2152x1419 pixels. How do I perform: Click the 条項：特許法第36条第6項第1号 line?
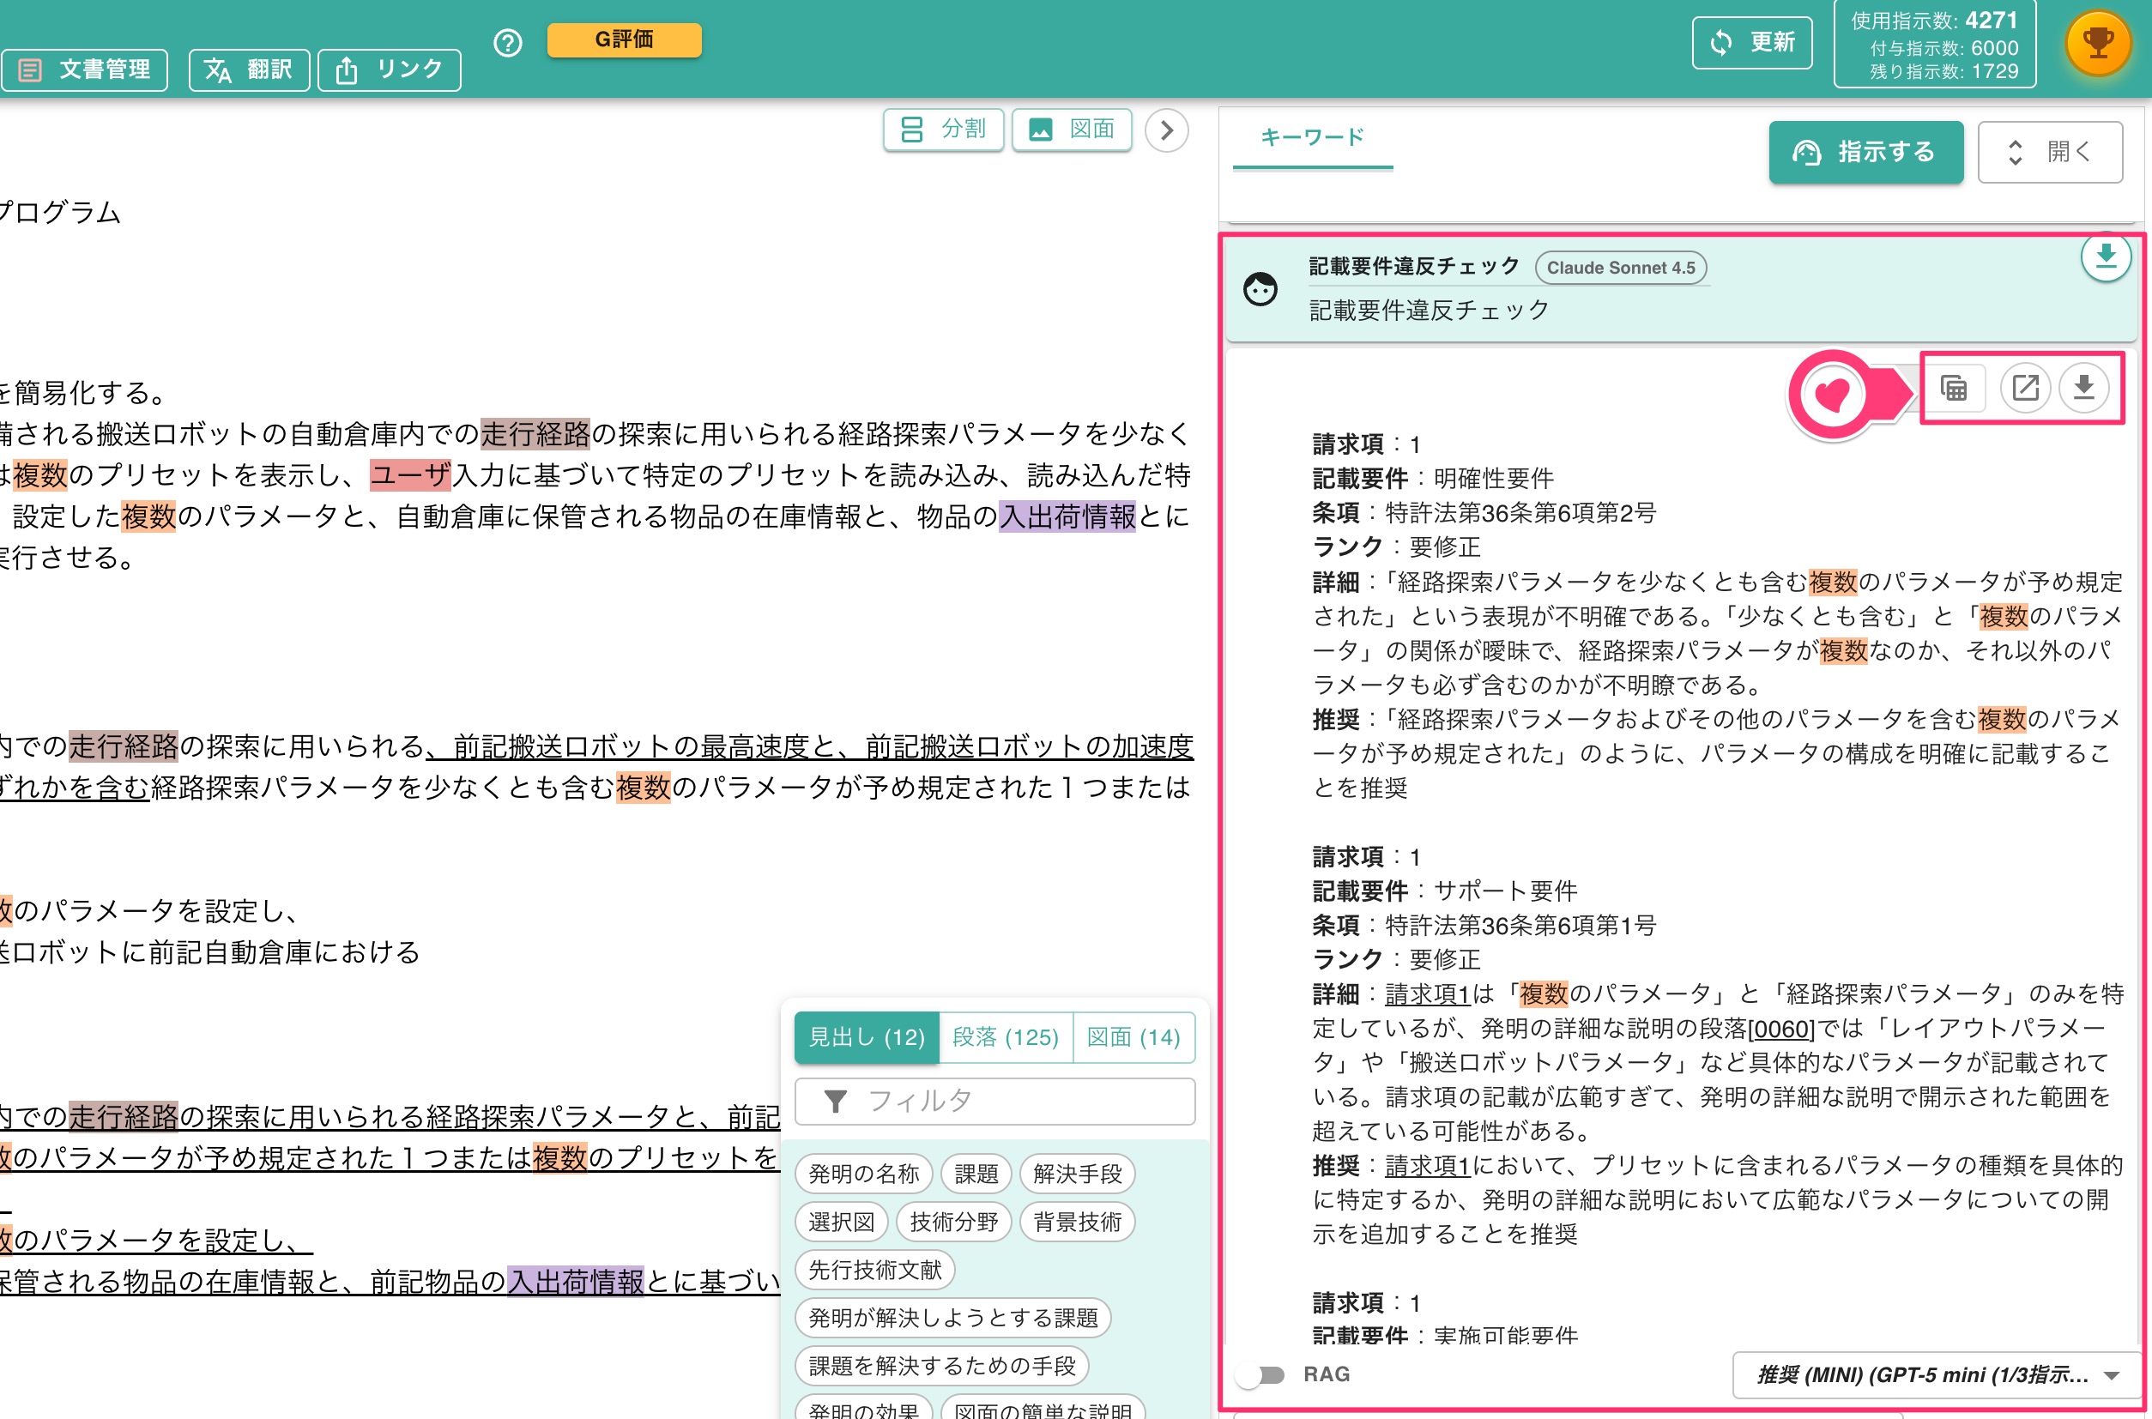pyautogui.click(x=1484, y=925)
